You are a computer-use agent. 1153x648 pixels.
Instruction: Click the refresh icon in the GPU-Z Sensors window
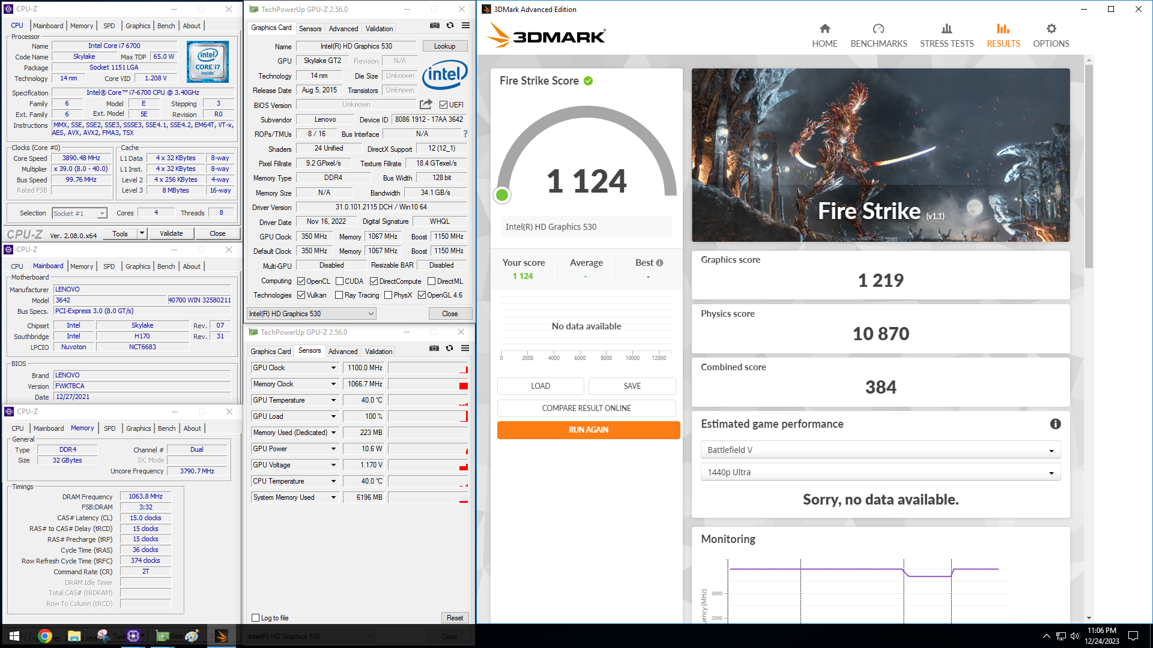click(x=449, y=348)
